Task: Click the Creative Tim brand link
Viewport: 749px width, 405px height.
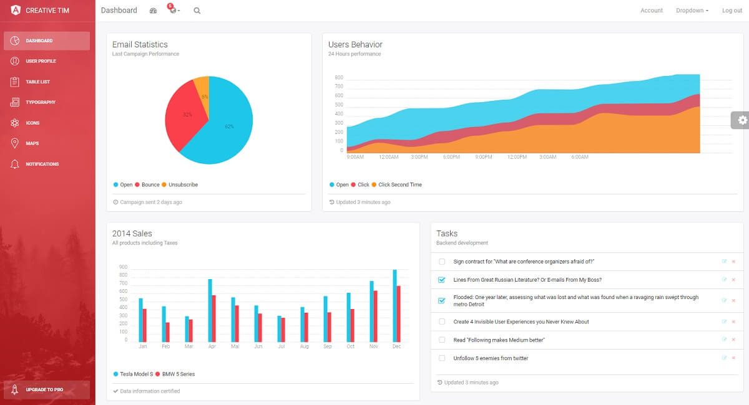Action: click(48, 10)
